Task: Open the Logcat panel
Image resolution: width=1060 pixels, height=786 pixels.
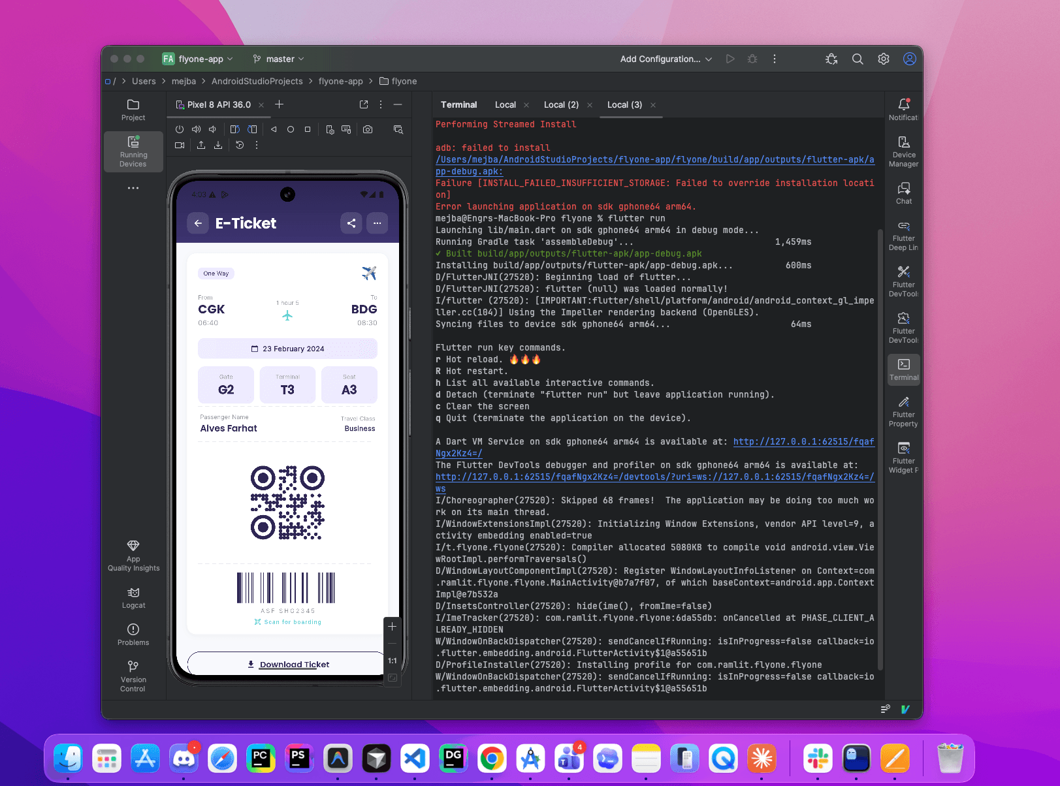Action: (133, 598)
